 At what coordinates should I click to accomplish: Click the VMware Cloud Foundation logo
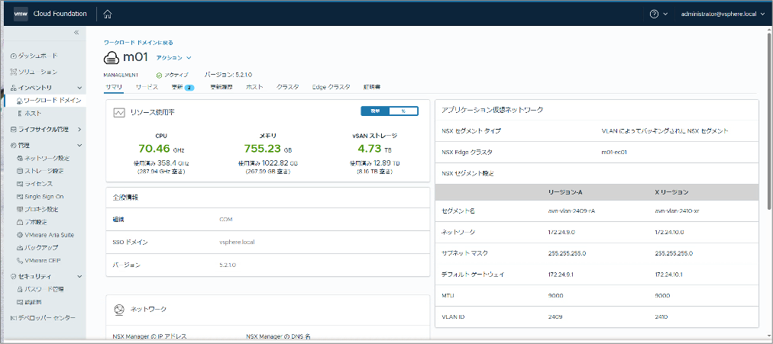(x=21, y=14)
